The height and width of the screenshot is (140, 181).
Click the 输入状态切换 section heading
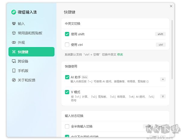click(x=74, y=116)
